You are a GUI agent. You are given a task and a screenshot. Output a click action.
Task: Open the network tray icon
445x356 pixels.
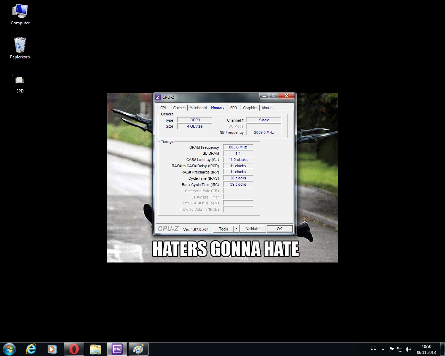pos(400,349)
